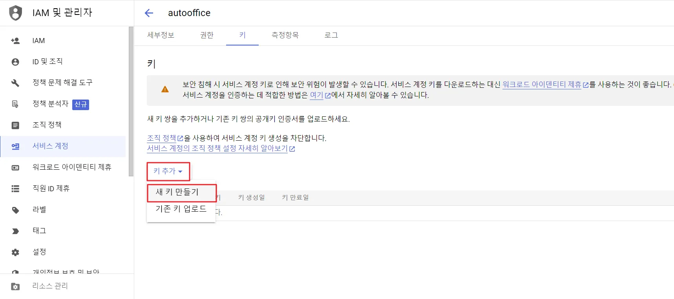This screenshot has width=674, height=299.
Task: Switch to the 세부정보 tab
Action: coord(161,35)
